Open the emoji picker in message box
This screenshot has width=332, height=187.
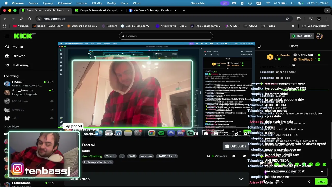(322, 172)
